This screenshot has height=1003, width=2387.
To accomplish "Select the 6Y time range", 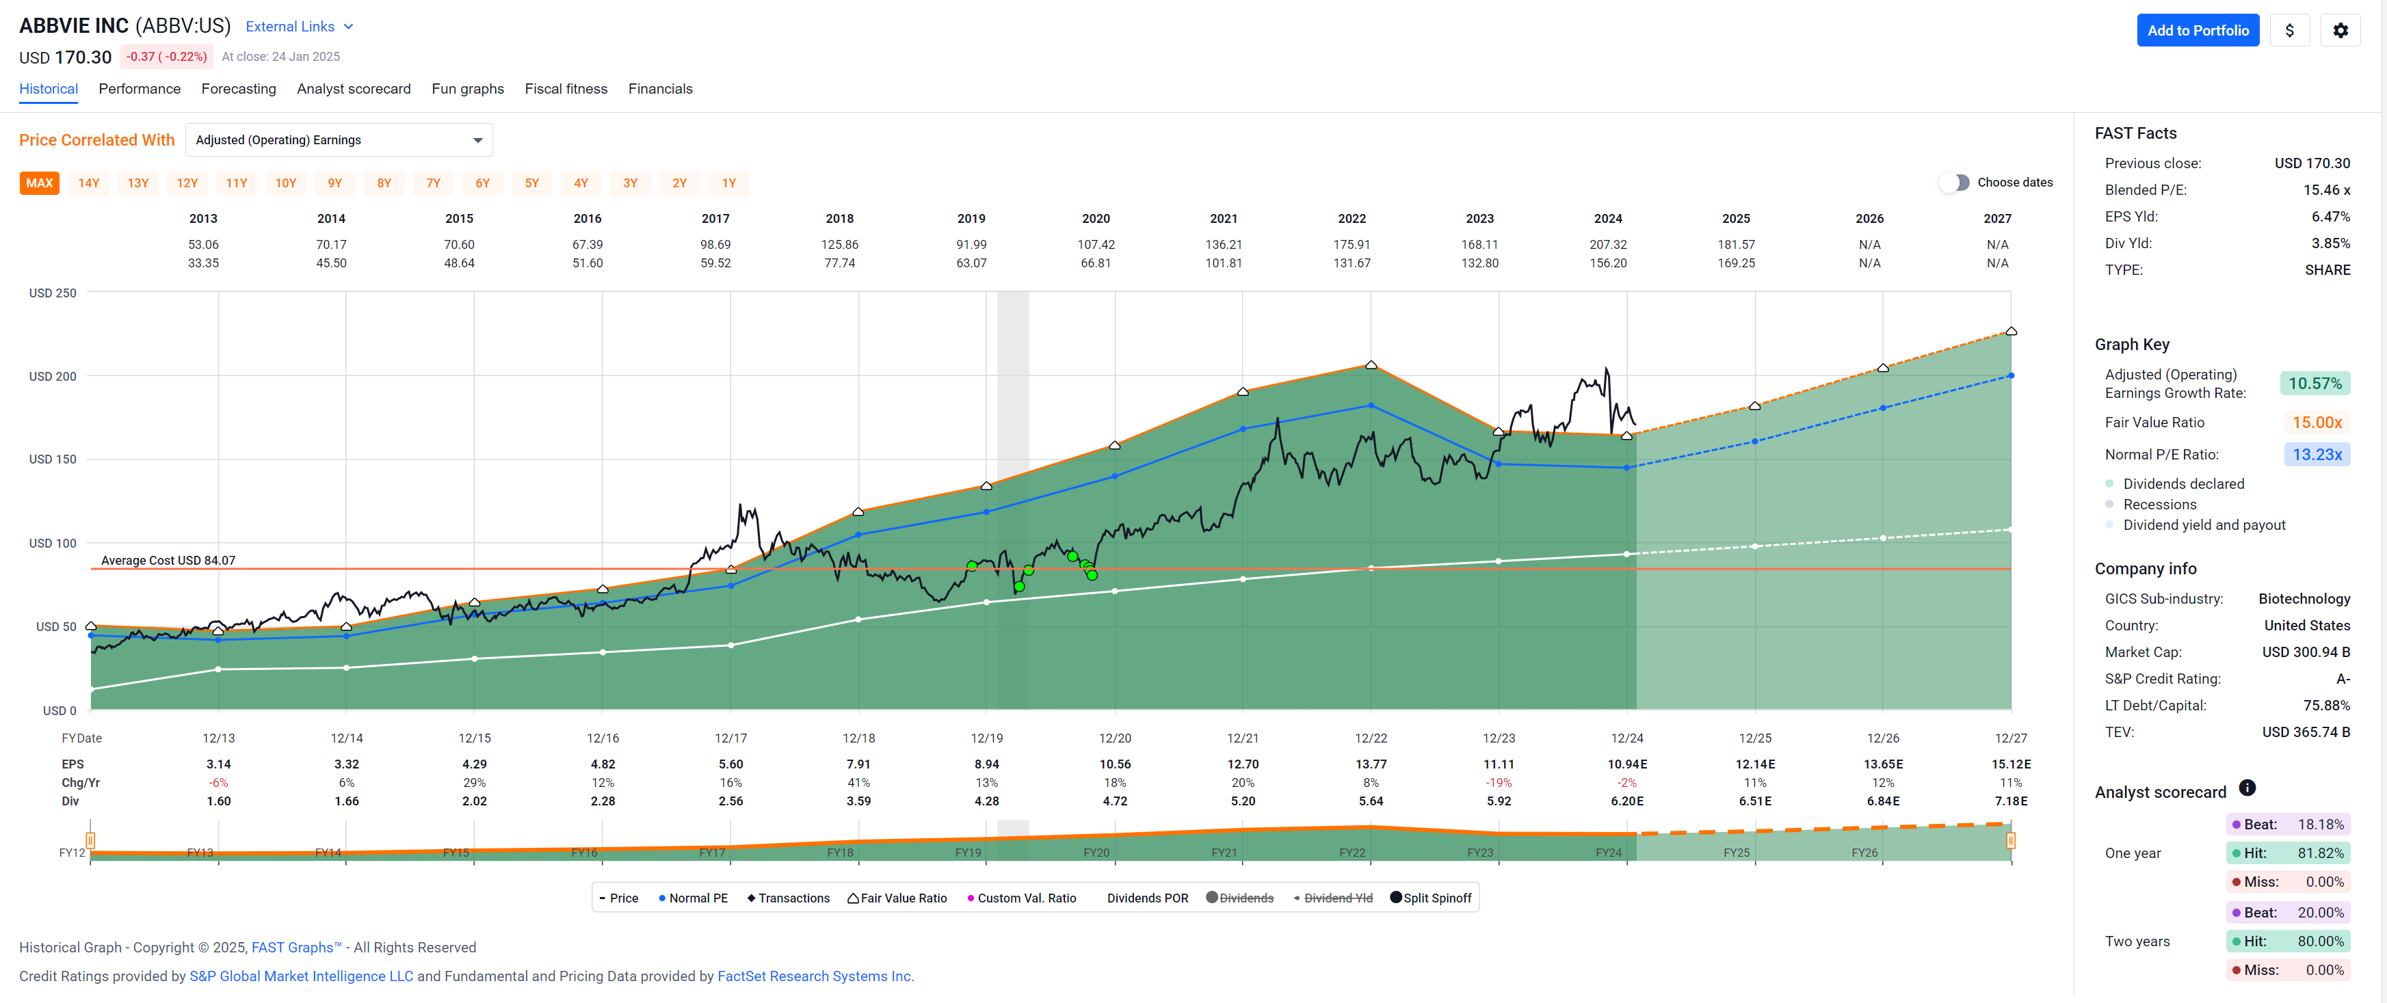I will 482,183.
